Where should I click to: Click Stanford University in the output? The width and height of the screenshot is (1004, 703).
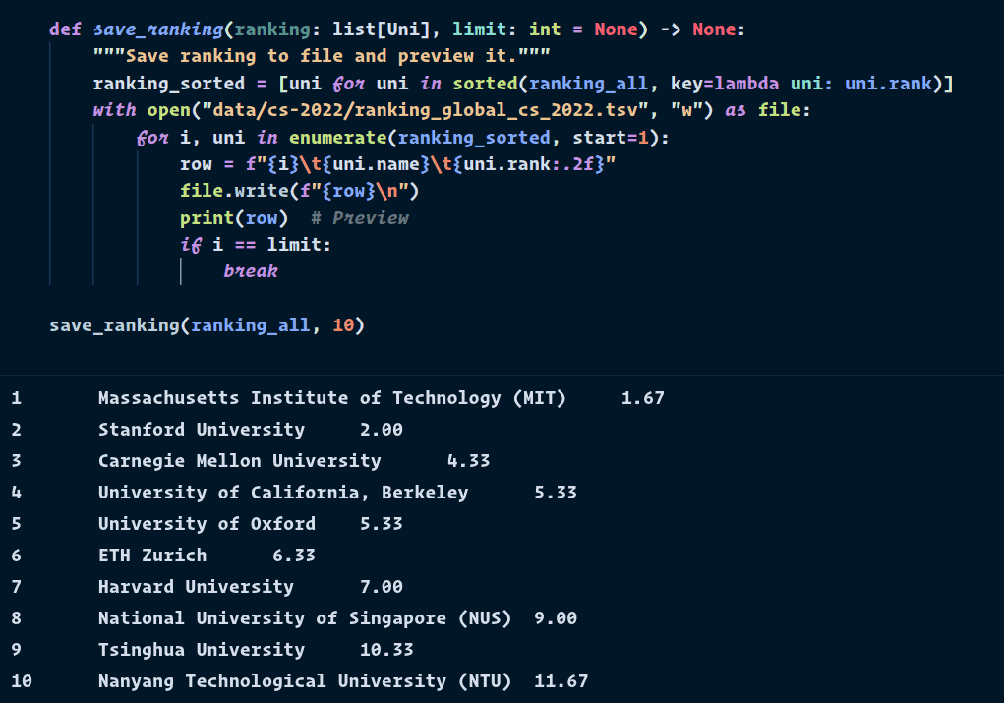tap(202, 430)
